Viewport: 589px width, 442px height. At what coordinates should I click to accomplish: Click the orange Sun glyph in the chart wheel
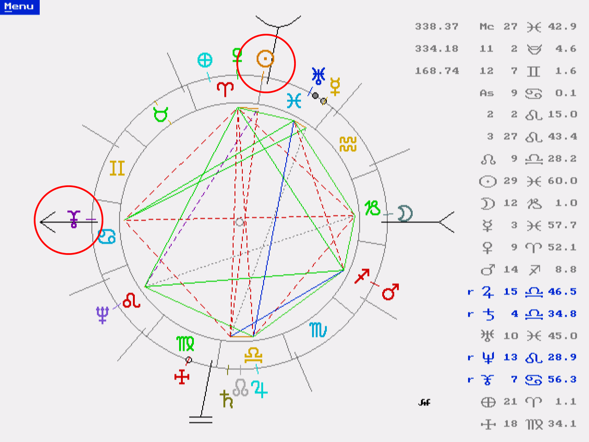pos(265,59)
